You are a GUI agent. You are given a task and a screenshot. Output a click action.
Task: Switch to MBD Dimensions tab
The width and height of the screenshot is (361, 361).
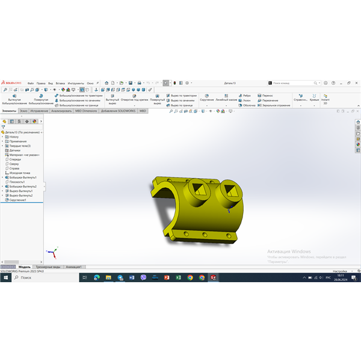[86, 111]
